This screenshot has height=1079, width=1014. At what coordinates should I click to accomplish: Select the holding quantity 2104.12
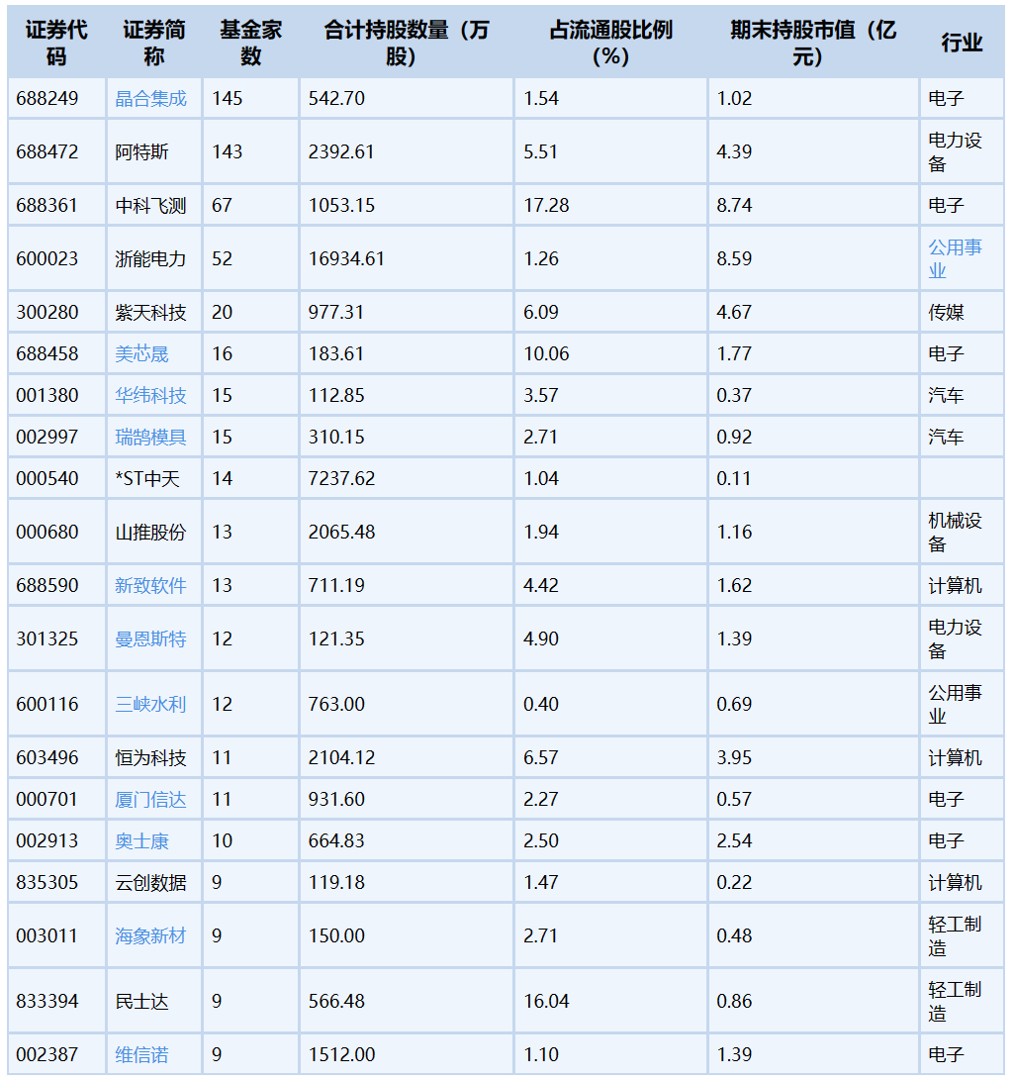click(342, 757)
